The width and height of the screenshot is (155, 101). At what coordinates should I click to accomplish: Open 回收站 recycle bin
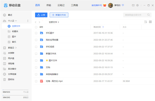click(11, 80)
